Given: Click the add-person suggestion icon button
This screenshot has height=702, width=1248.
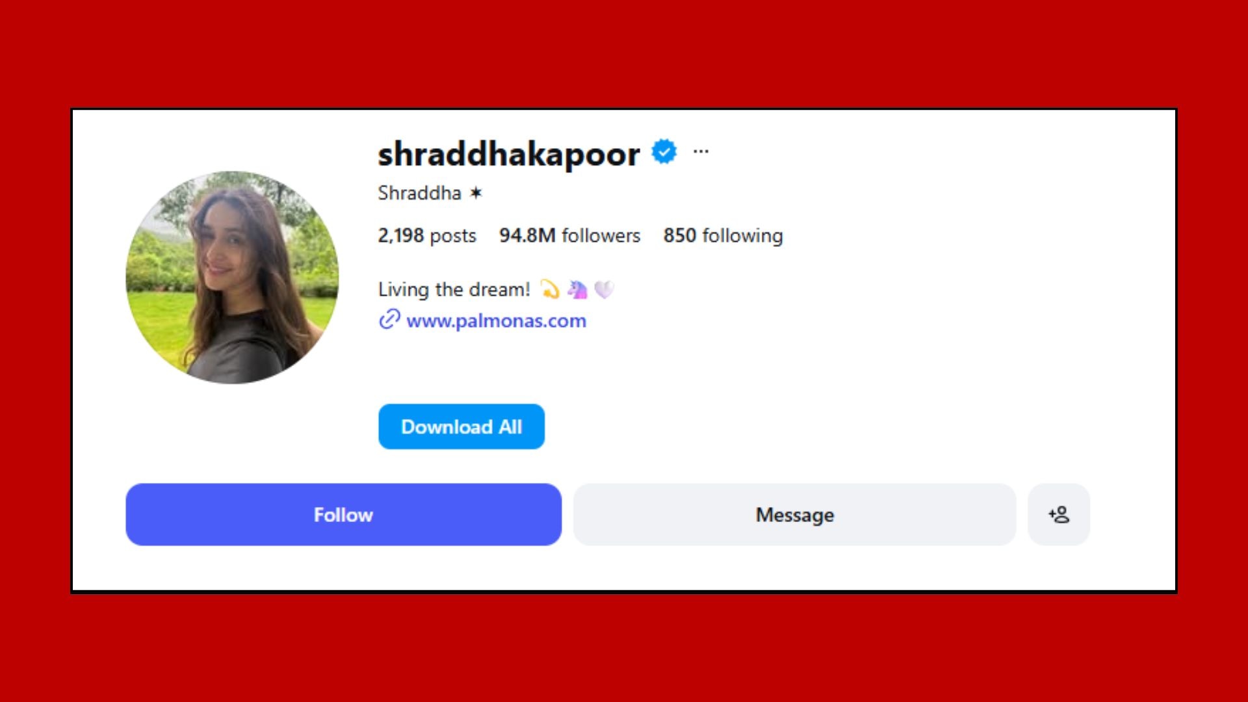Looking at the screenshot, I should [x=1058, y=515].
